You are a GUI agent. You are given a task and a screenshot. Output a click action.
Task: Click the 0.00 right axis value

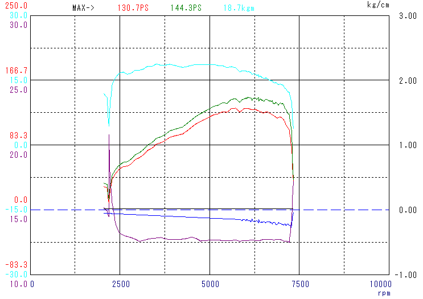pos(408,210)
